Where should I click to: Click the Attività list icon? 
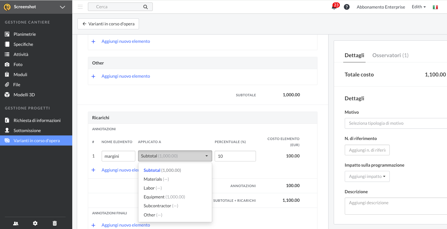7,54
